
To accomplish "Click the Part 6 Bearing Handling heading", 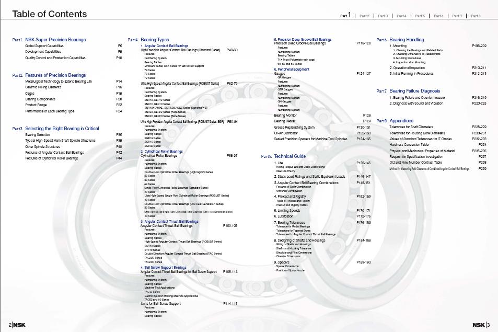I will [407, 40].
